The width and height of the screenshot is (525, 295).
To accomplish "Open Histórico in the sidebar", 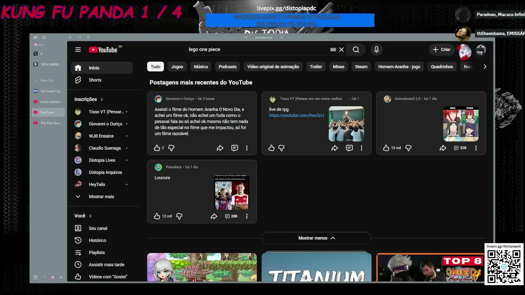I will pyautogui.click(x=102, y=241).
